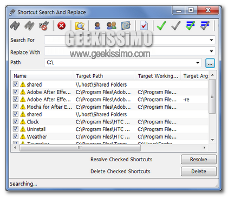Click the document with red checkmark icon
Image resolution: width=228 pixels, height=197 pixels.
point(144,25)
